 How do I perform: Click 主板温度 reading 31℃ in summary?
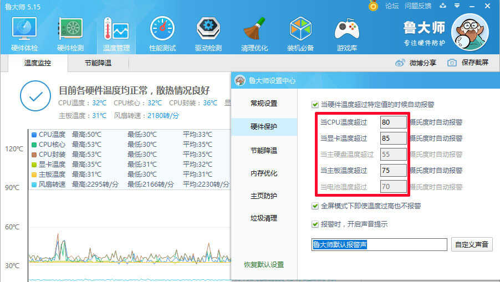click(99, 116)
